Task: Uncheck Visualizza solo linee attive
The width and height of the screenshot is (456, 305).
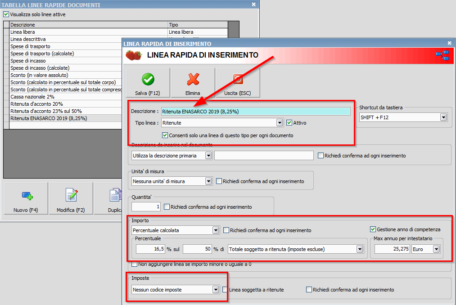Action: coord(6,14)
